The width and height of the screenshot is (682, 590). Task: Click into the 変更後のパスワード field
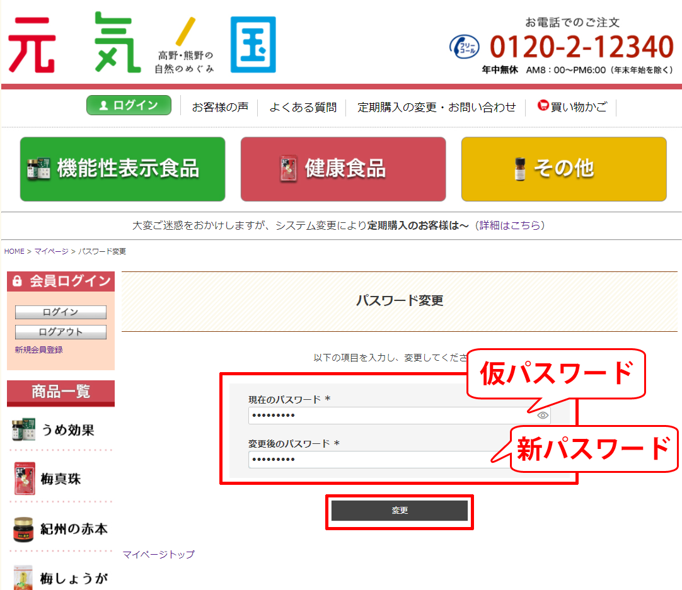[378, 460]
